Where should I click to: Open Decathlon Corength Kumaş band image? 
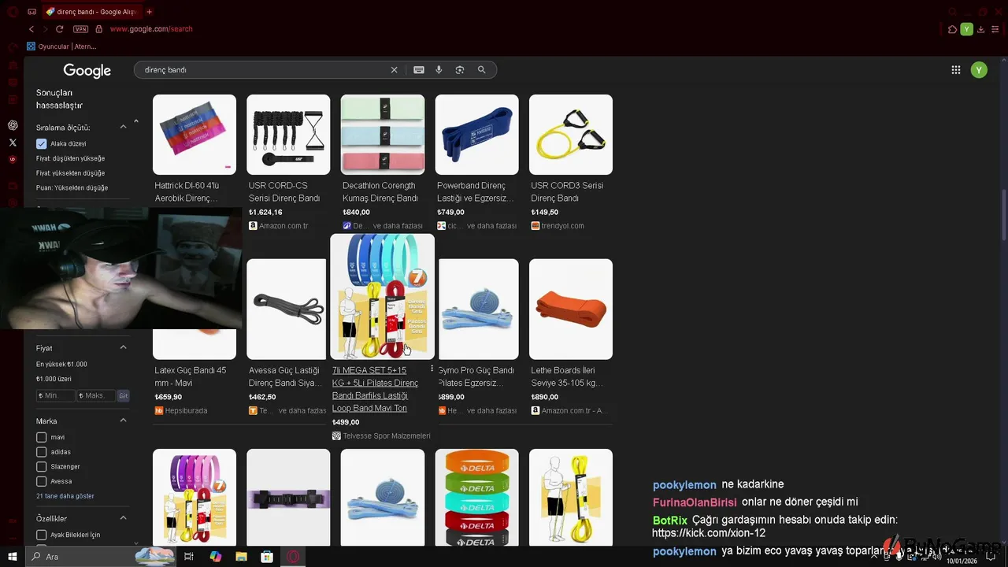click(x=383, y=135)
